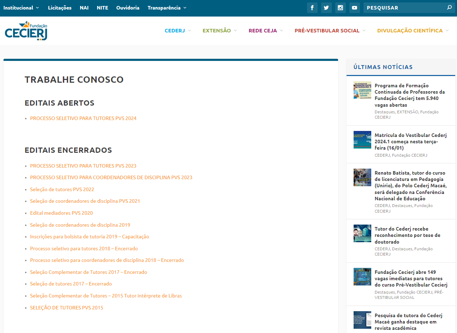Open PRÉ-VESTIBULAR SOCIAL category under 149 vagas
Viewport: 457px width, 333px height.
(409, 295)
